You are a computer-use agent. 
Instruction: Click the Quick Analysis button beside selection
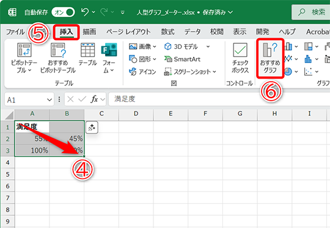tap(92, 127)
